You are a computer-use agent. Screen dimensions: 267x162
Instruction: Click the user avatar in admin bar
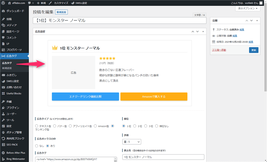tap(261, 3)
